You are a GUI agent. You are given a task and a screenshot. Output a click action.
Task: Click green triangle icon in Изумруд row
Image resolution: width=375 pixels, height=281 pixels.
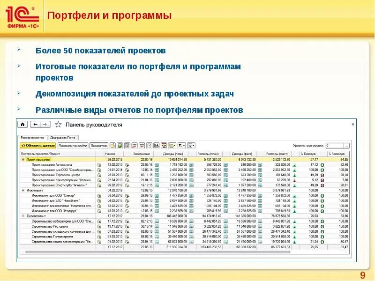[x=295, y=211]
